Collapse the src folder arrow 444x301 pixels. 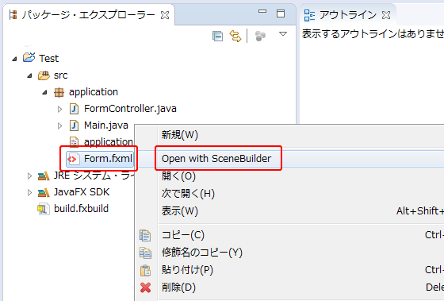click(29, 75)
